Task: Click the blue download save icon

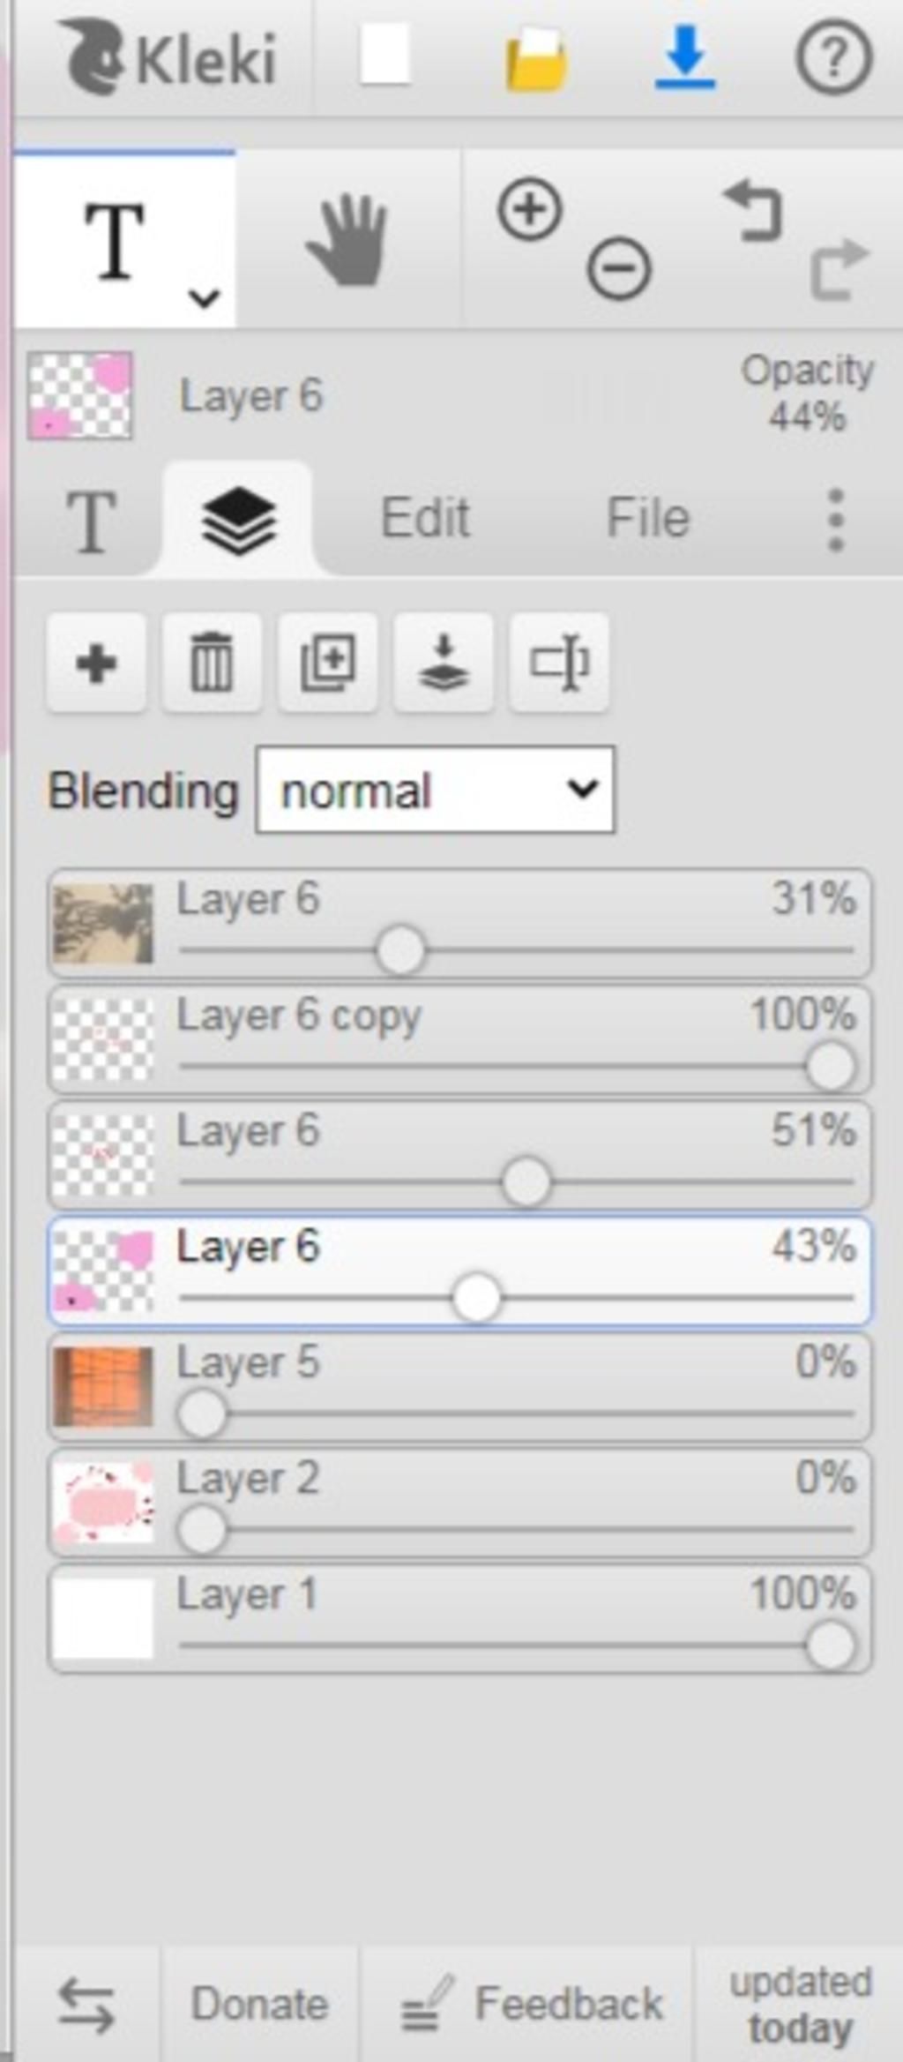Action: (x=685, y=58)
